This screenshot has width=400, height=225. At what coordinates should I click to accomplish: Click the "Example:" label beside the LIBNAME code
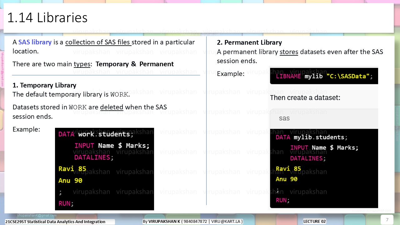[231, 74]
